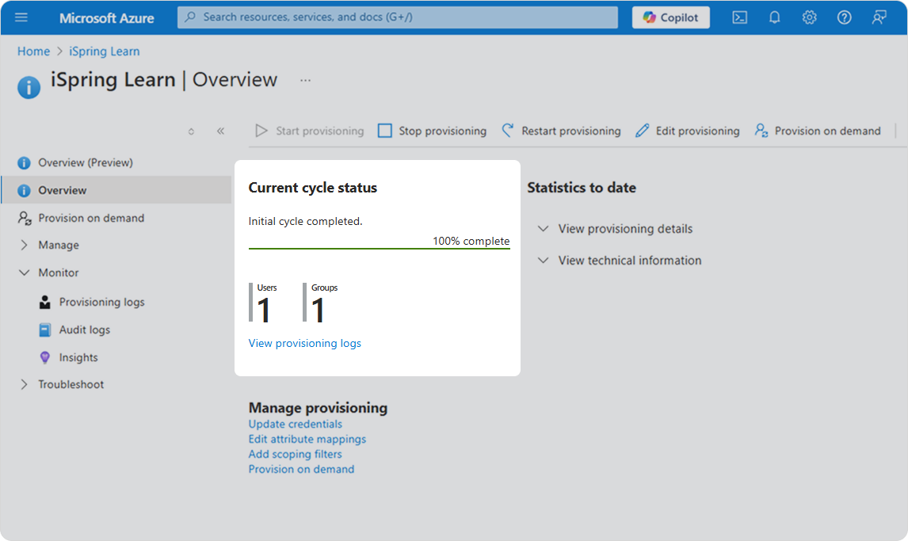This screenshot has width=908, height=541.
Task: Open the notifications bell
Action: 774,17
